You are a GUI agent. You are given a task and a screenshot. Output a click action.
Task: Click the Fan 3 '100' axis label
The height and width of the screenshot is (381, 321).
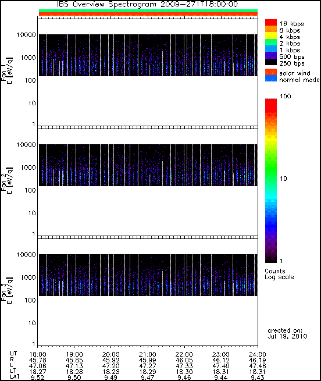coord(30,300)
